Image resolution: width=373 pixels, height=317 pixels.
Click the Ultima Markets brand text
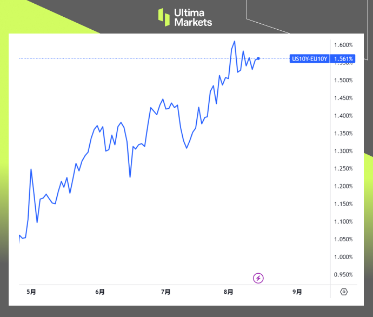click(193, 18)
